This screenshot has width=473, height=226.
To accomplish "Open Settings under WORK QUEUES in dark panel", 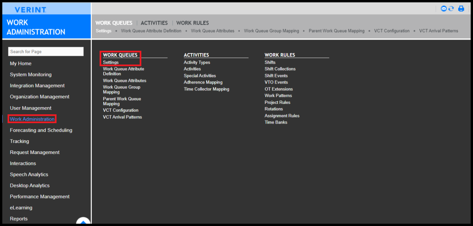I will 111,62.
